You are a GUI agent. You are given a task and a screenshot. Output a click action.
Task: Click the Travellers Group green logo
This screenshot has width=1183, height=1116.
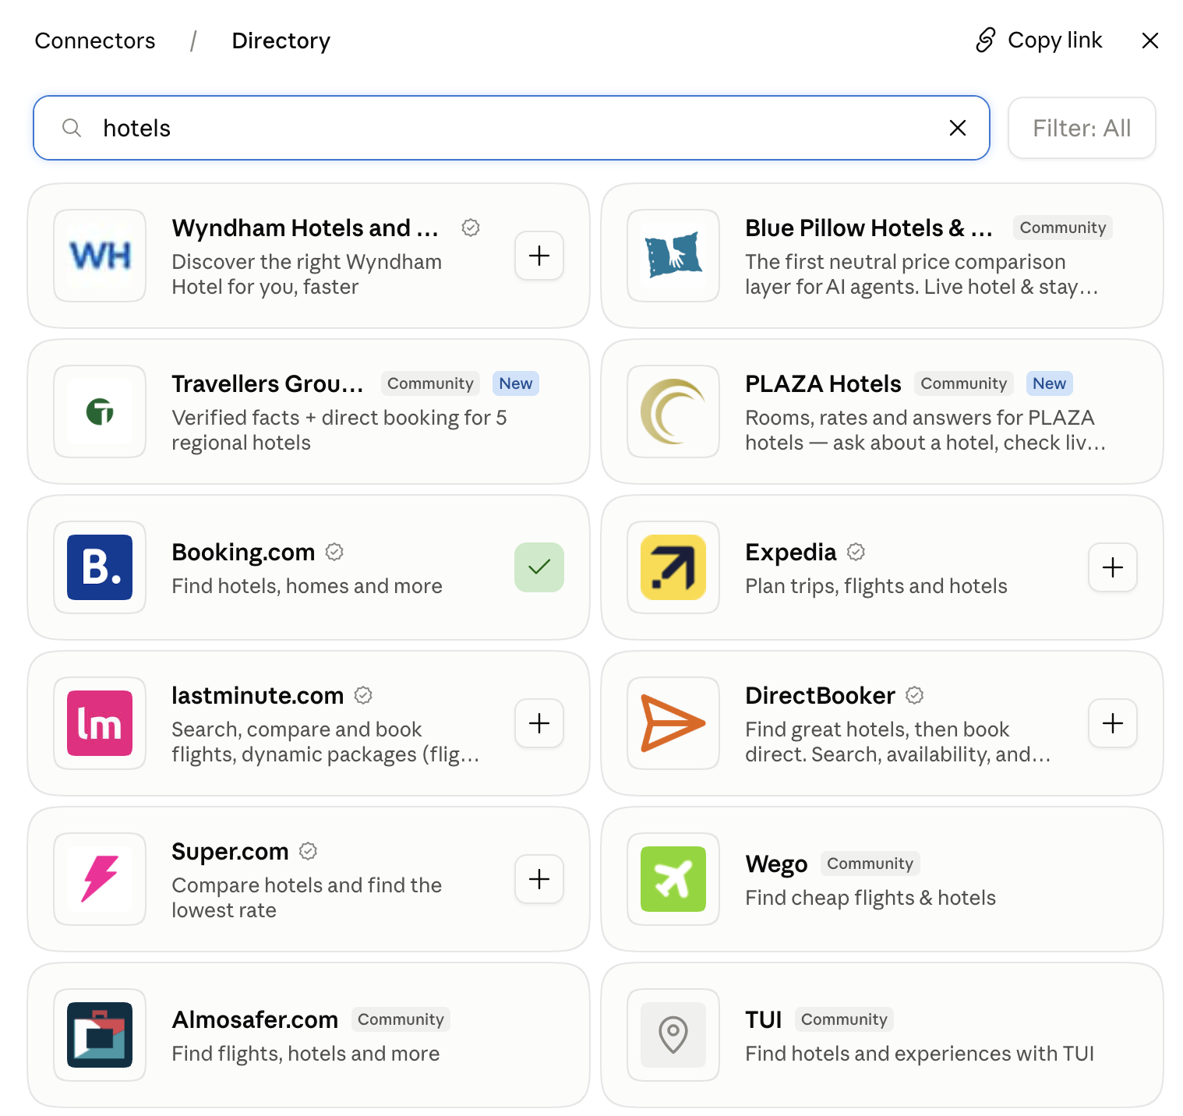coord(100,411)
